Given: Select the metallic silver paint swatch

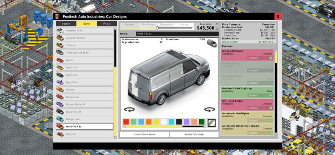Looking at the screenshot, I should [x=211, y=123].
